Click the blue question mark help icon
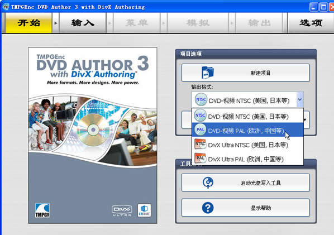The width and height of the screenshot is (334, 235). pos(208,208)
